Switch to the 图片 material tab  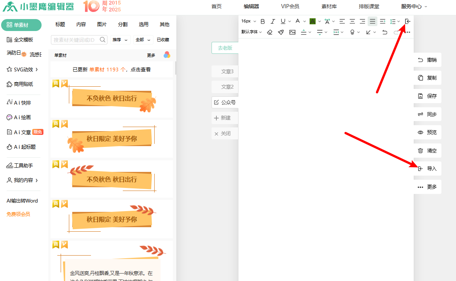coord(102,24)
